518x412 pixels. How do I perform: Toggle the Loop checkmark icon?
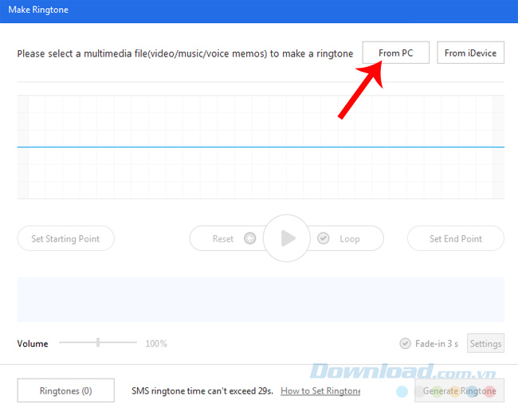click(324, 238)
